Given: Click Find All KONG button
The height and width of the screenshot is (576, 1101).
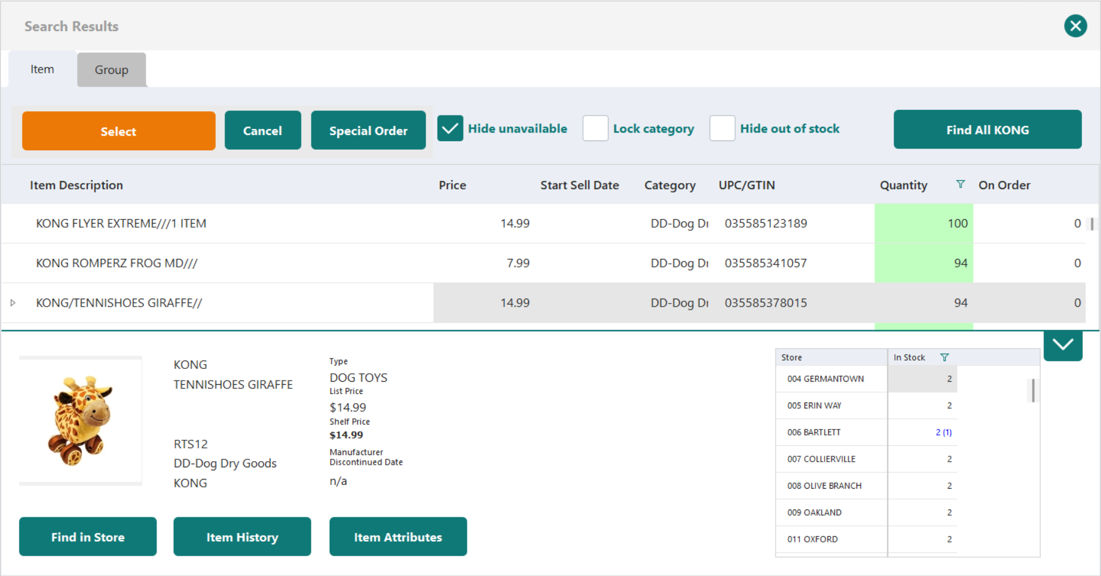Looking at the screenshot, I should [x=987, y=129].
